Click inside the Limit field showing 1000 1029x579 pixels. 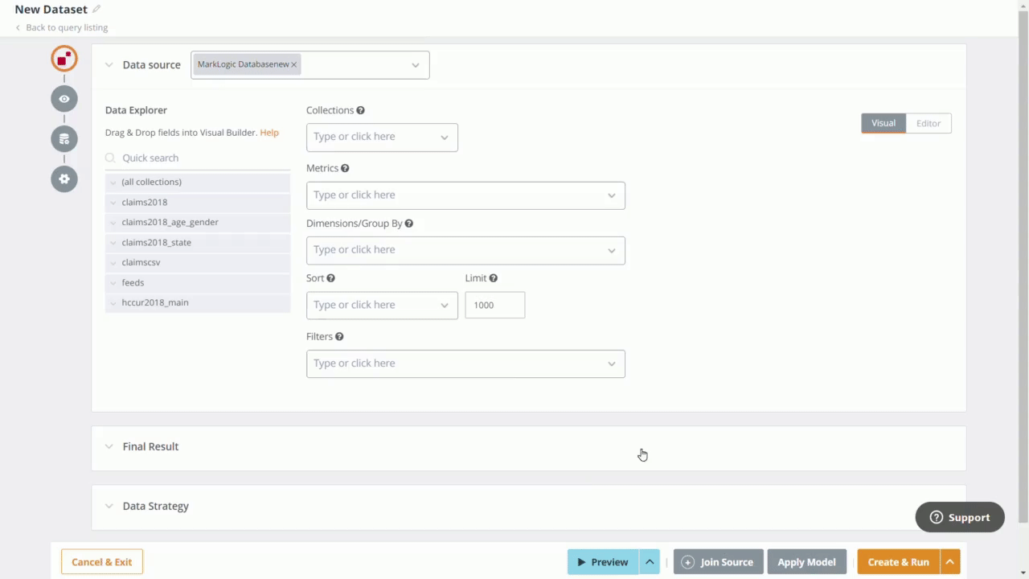(494, 305)
